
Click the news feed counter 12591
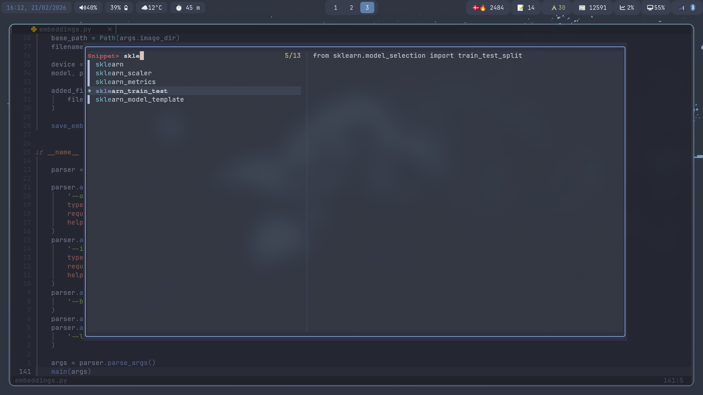(592, 8)
